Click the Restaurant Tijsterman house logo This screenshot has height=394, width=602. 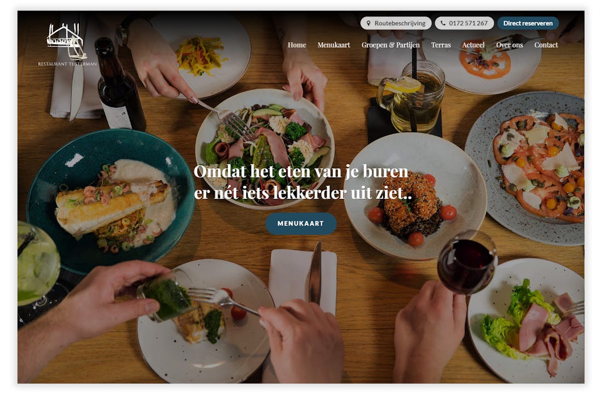tap(65, 40)
